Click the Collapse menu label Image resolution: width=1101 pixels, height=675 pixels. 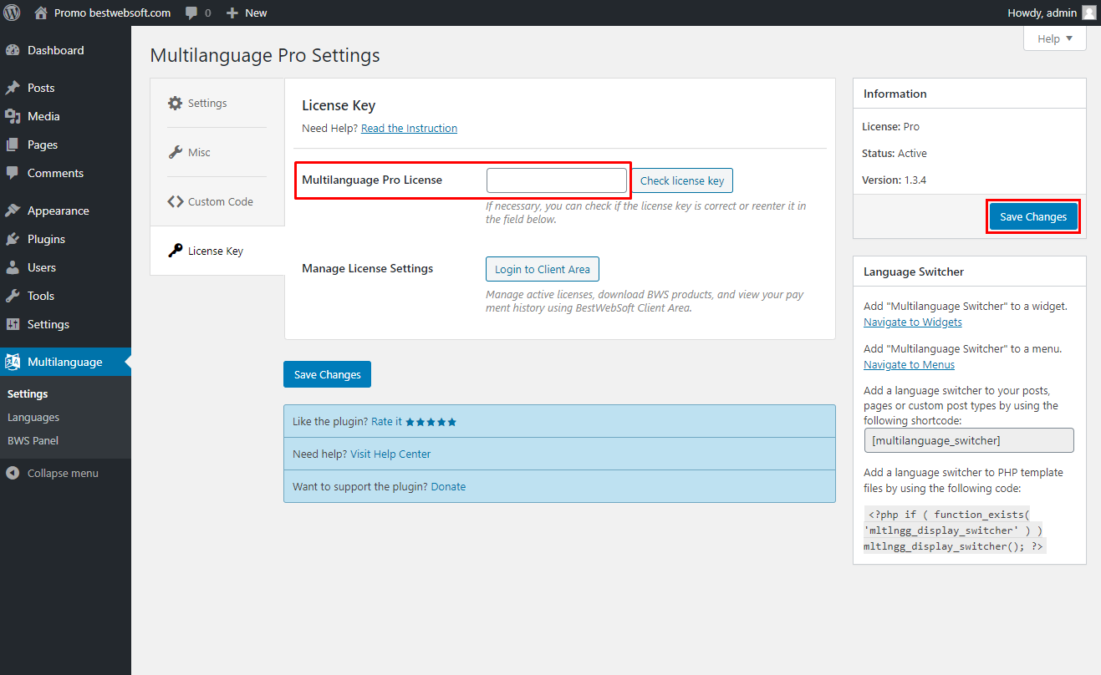pyautogui.click(x=63, y=473)
